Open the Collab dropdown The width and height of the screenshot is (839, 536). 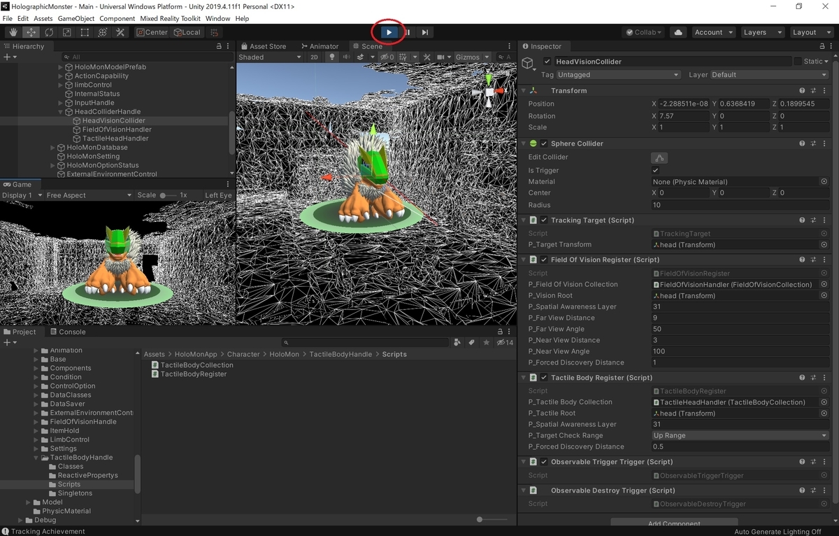coord(644,32)
